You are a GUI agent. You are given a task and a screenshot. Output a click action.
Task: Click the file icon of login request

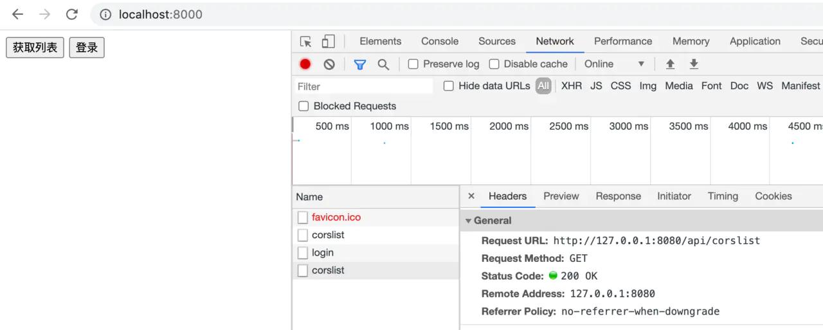click(303, 253)
